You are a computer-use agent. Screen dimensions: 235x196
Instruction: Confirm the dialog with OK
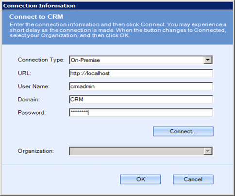click(x=140, y=179)
